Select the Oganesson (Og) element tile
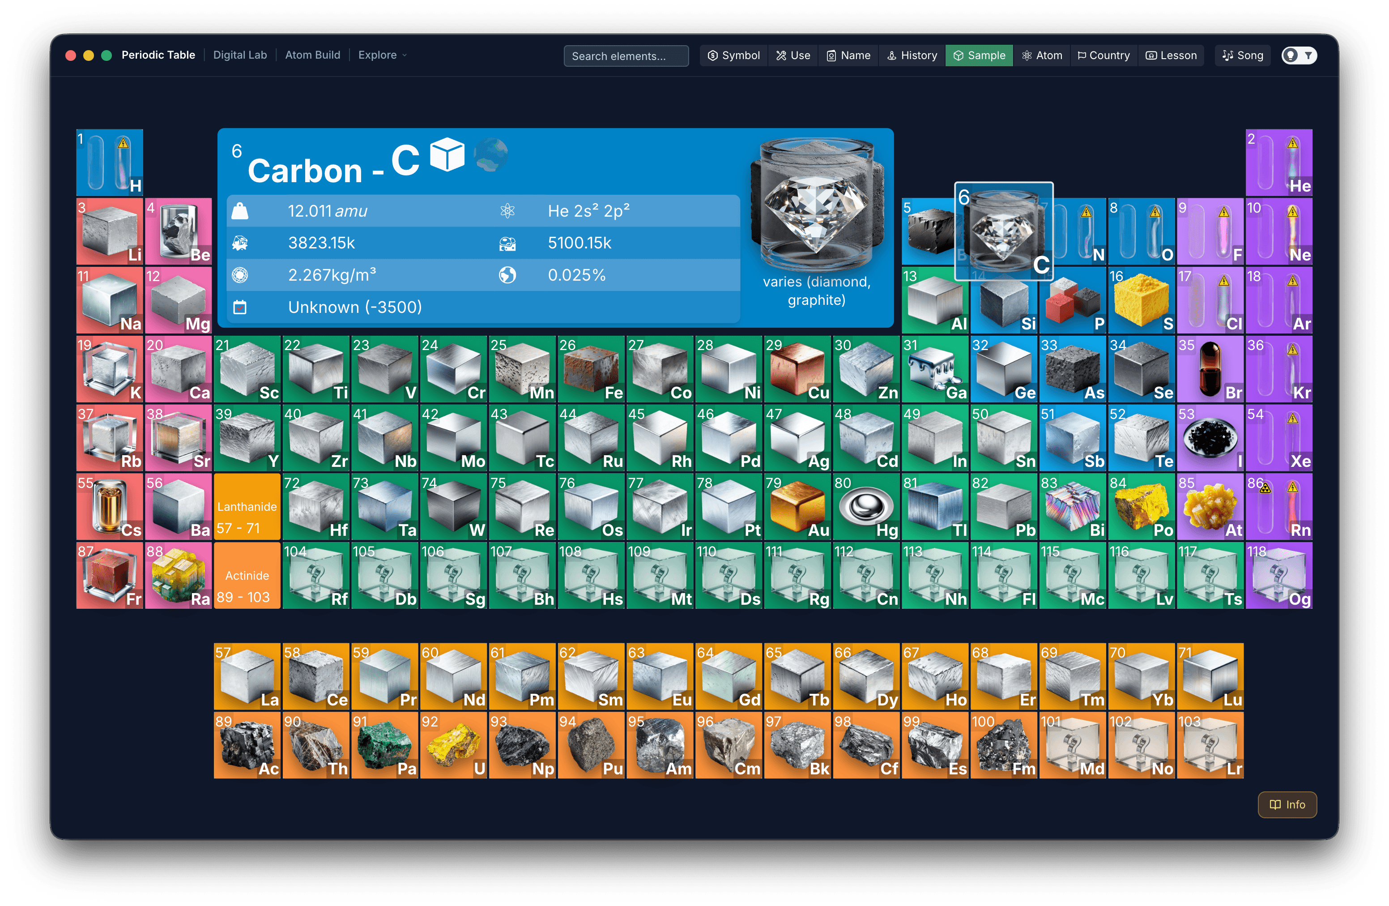 point(1279,576)
